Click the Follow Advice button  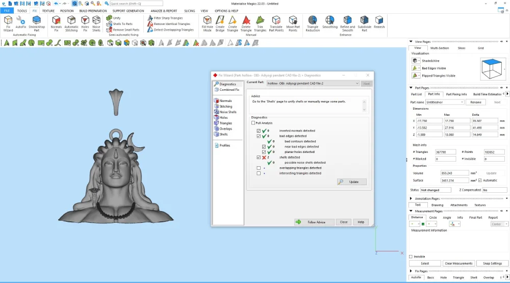[x=314, y=222]
